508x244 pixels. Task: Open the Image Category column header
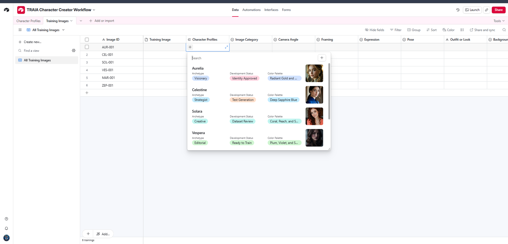[251, 39]
